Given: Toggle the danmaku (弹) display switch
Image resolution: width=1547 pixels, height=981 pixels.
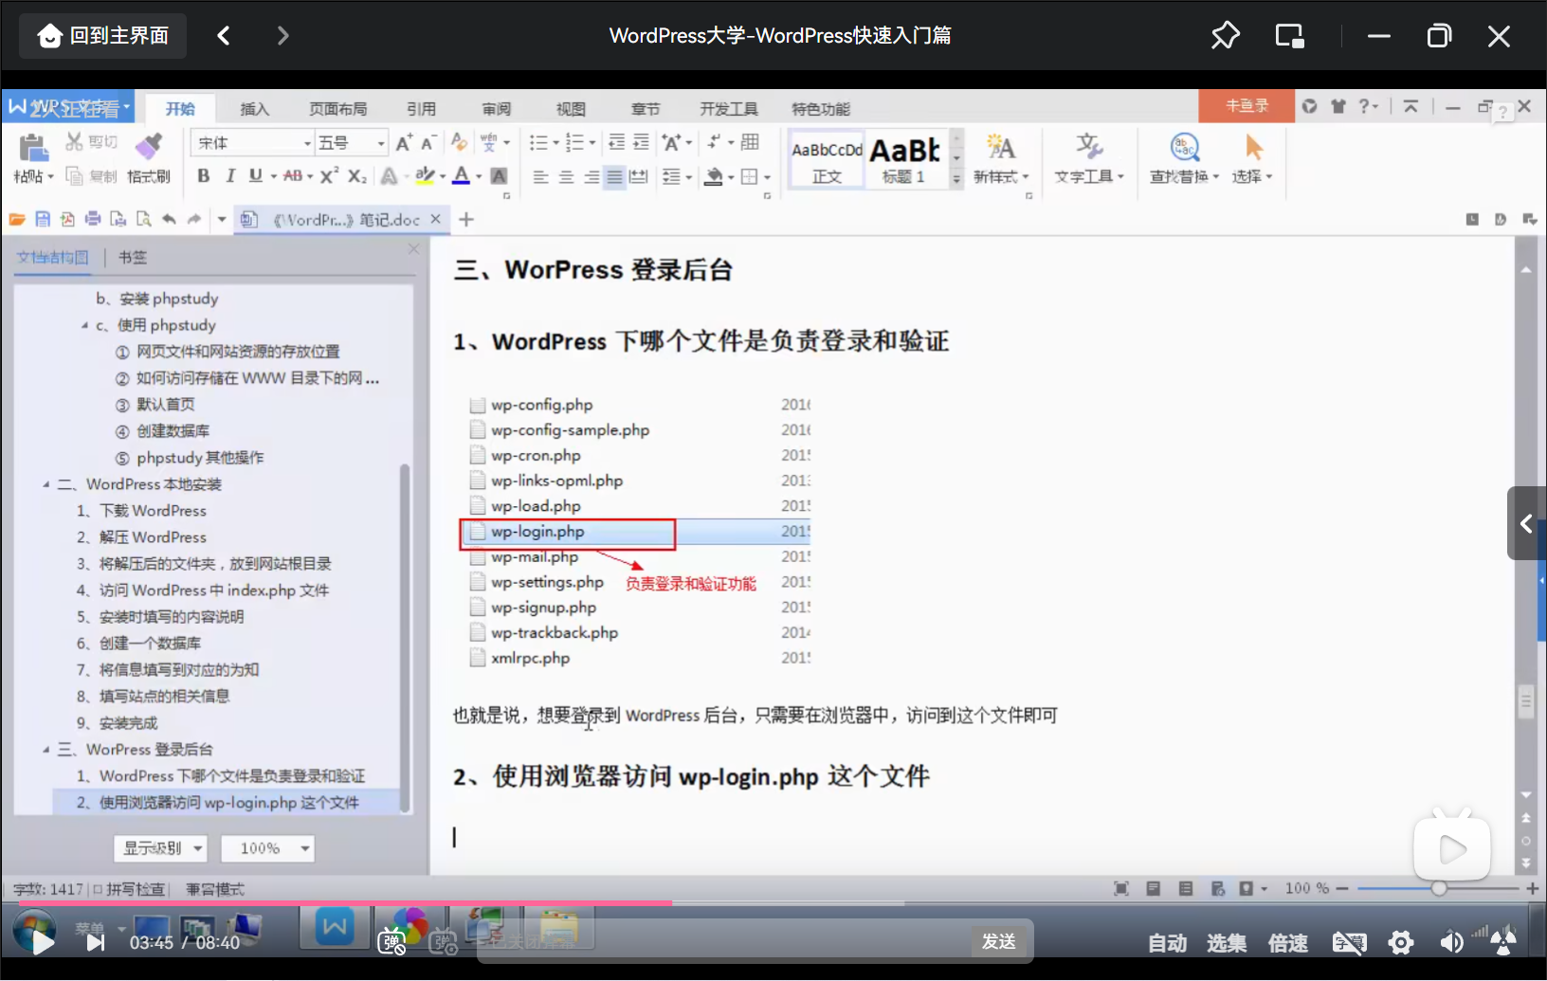Looking at the screenshot, I should click(391, 941).
